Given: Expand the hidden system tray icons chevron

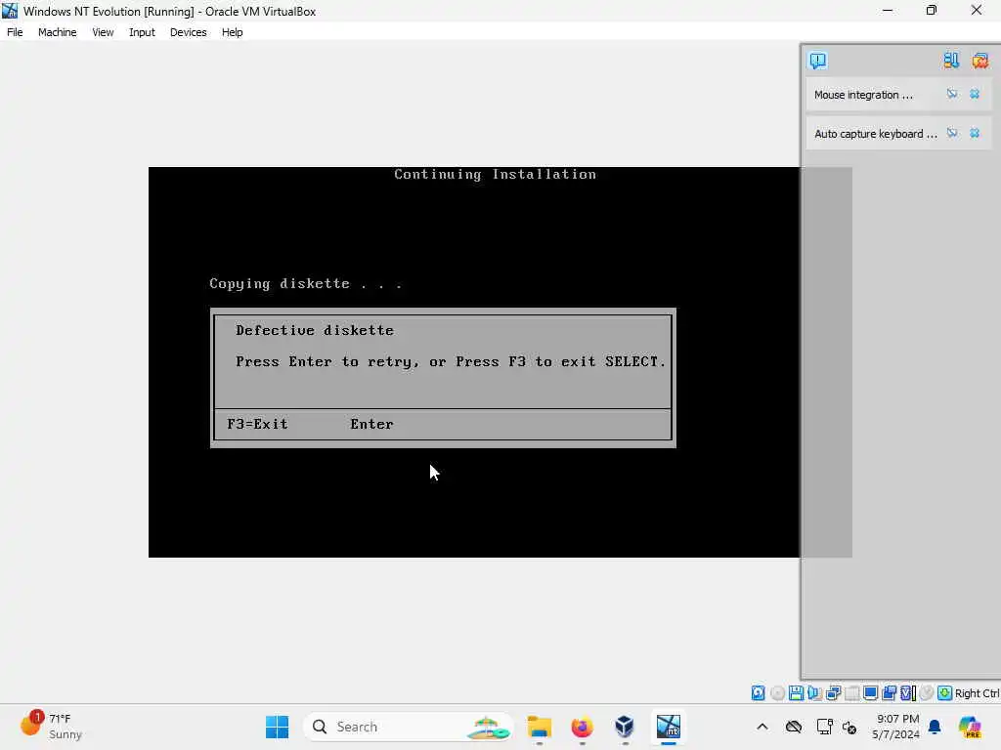Looking at the screenshot, I should 762,727.
